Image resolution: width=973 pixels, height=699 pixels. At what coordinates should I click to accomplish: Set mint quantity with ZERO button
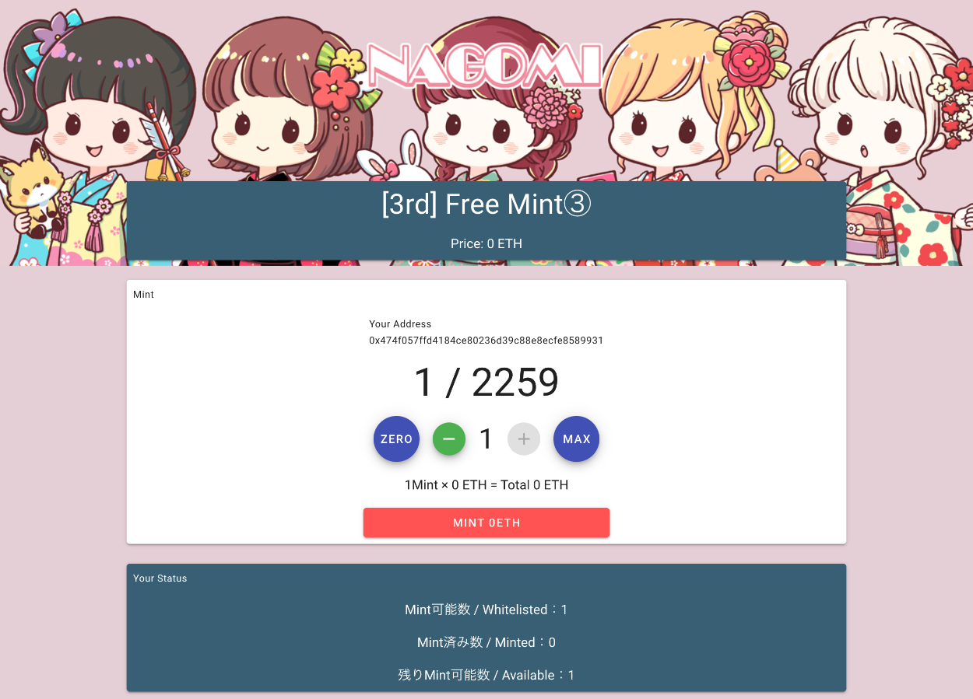coord(396,439)
